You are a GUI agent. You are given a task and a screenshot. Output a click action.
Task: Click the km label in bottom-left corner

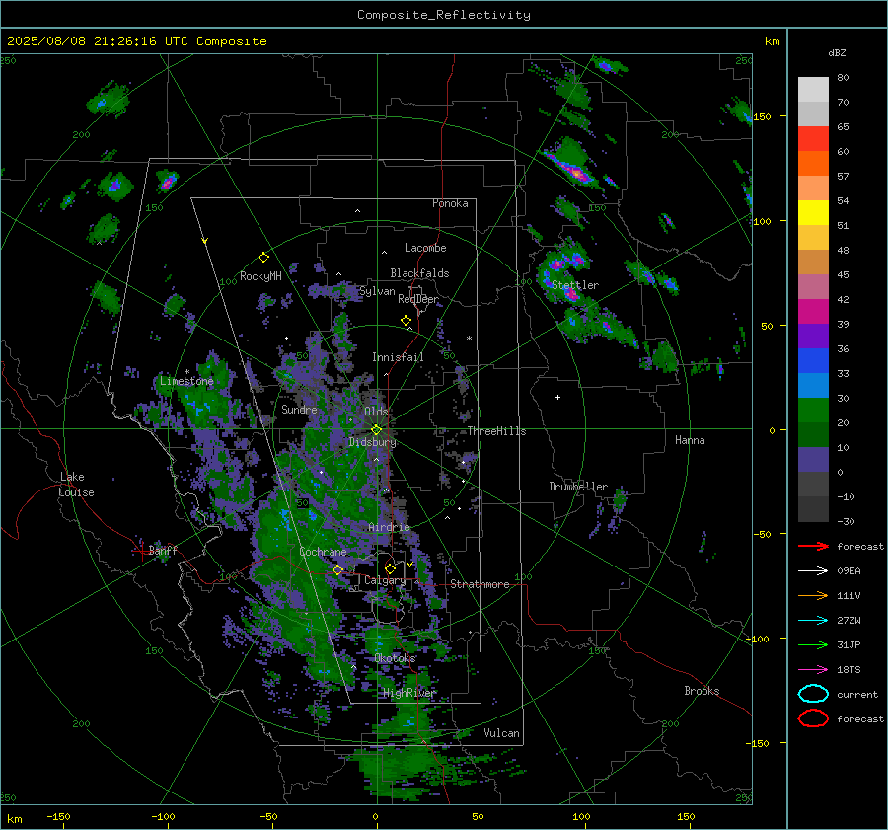[15, 819]
